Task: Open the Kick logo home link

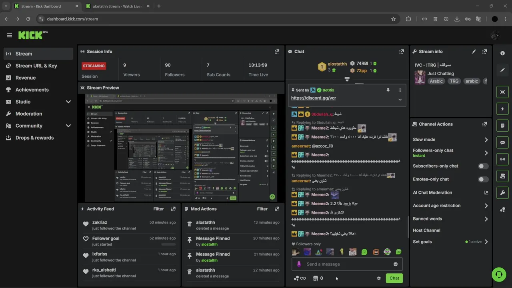Action: point(33,35)
